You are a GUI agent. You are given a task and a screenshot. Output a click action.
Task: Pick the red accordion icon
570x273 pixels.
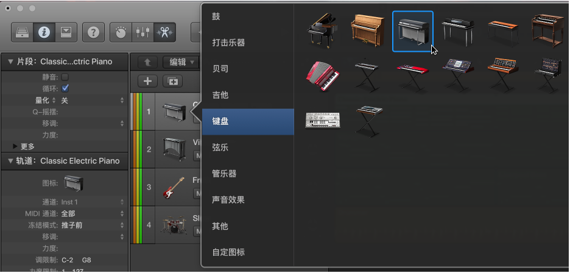tap(323, 76)
